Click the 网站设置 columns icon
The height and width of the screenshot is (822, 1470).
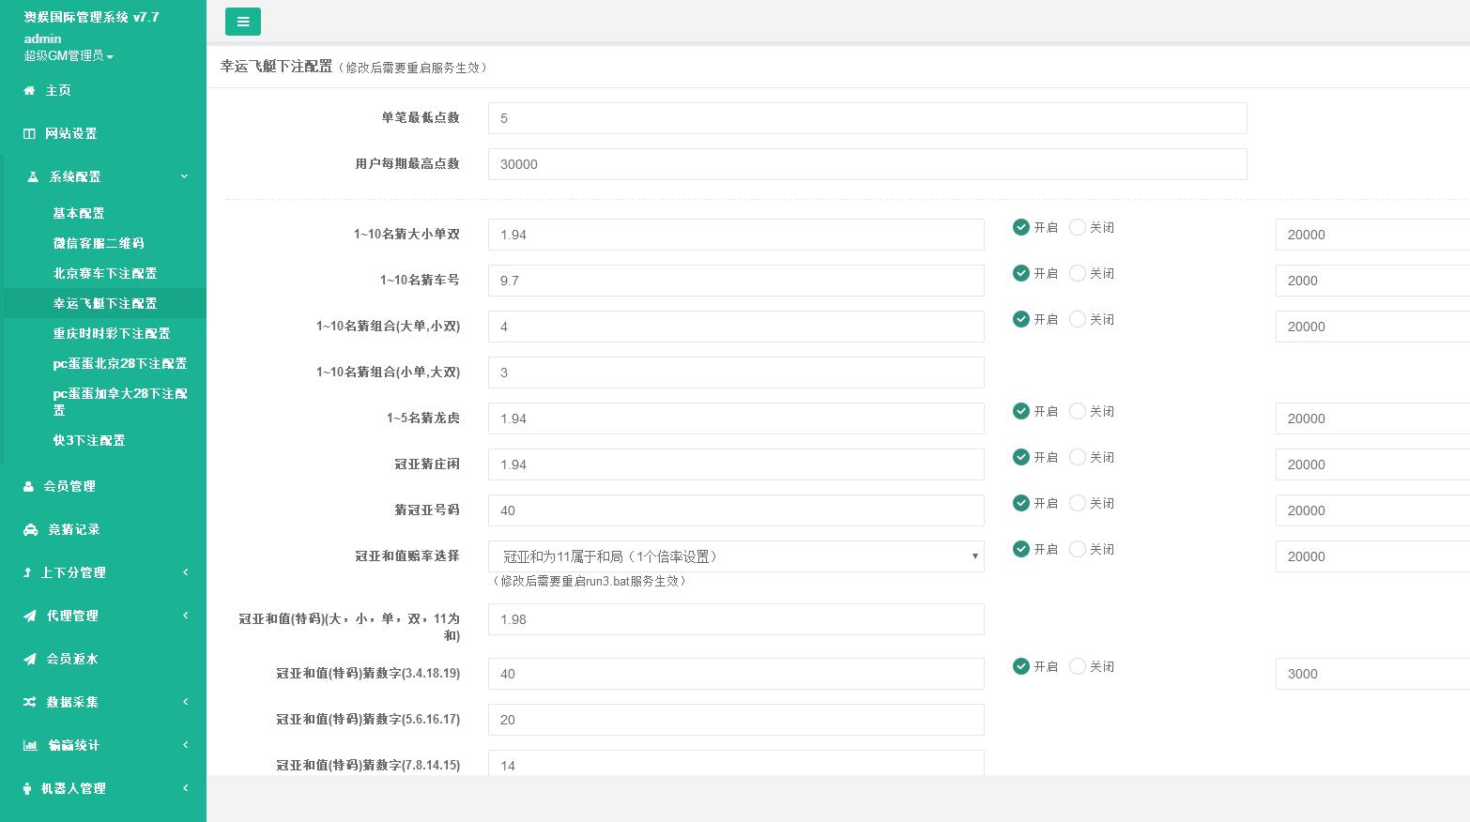pos(29,134)
